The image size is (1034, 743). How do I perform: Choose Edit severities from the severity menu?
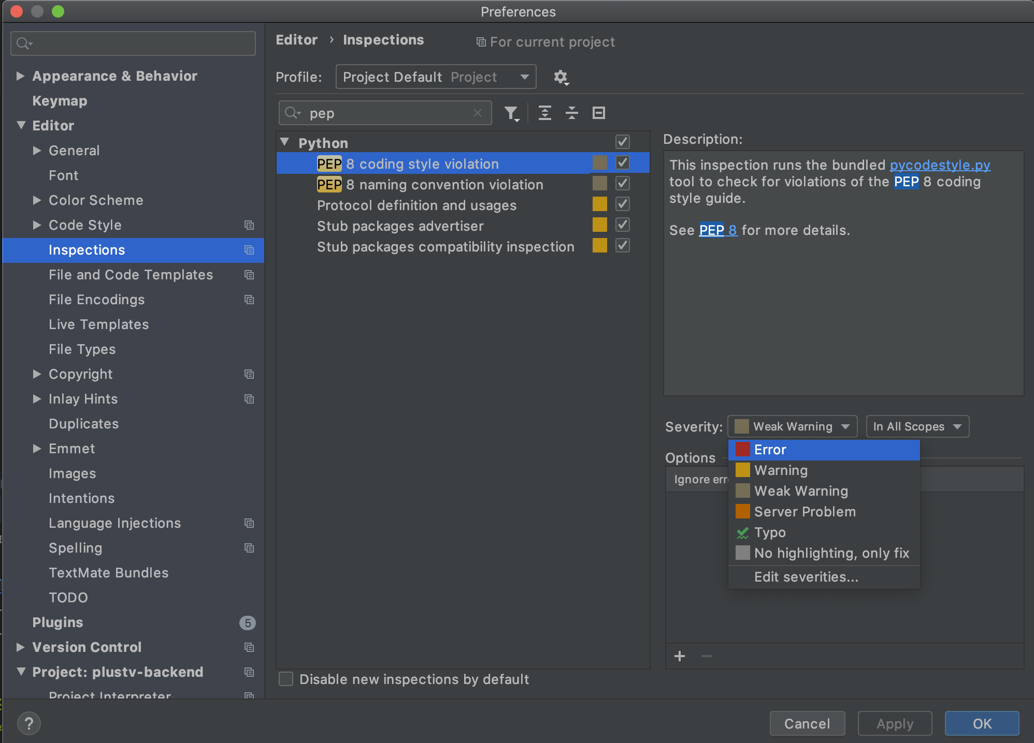coord(806,577)
